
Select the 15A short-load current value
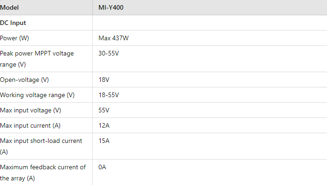(104, 141)
